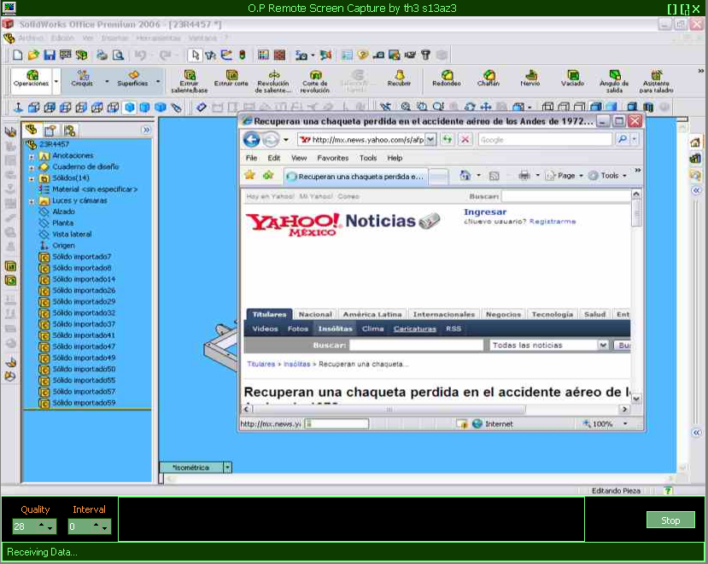The image size is (708, 564).
Task: Click the Insólitas breadcrumb link
Action: coord(296,364)
